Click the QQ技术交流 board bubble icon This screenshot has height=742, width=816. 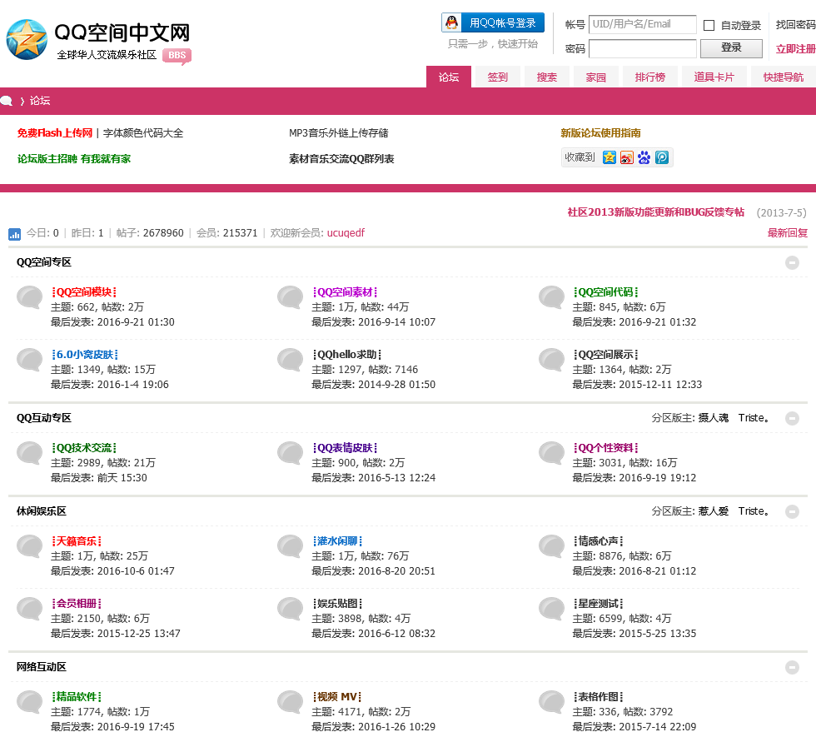pos(30,454)
